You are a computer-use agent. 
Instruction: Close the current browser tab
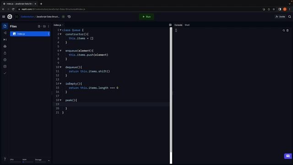coord(35,4)
